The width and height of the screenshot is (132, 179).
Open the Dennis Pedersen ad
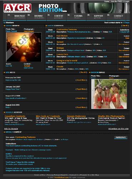(76, 116)
